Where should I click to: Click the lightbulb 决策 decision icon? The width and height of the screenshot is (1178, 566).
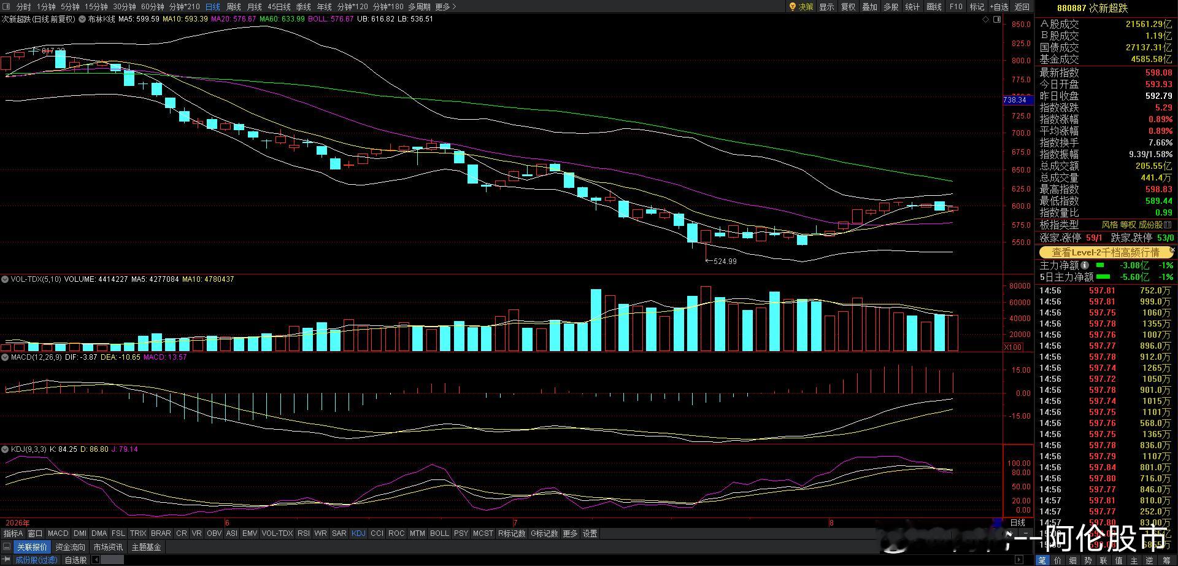(801, 7)
